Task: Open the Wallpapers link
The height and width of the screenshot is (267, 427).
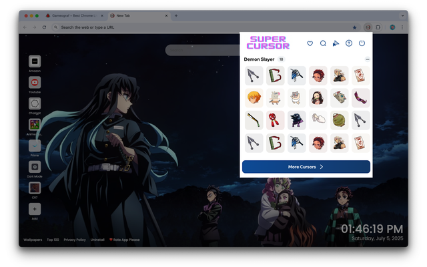Action: pyautogui.click(x=33, y=240)
